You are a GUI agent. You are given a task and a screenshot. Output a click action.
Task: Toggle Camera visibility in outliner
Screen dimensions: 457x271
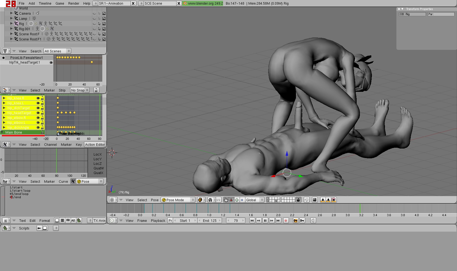(94, 13)
